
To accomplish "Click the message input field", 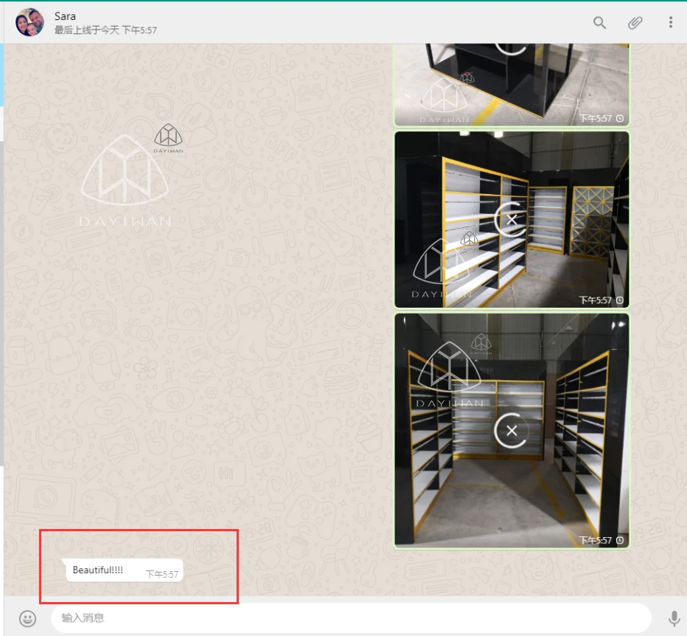I will coord(351,618).
